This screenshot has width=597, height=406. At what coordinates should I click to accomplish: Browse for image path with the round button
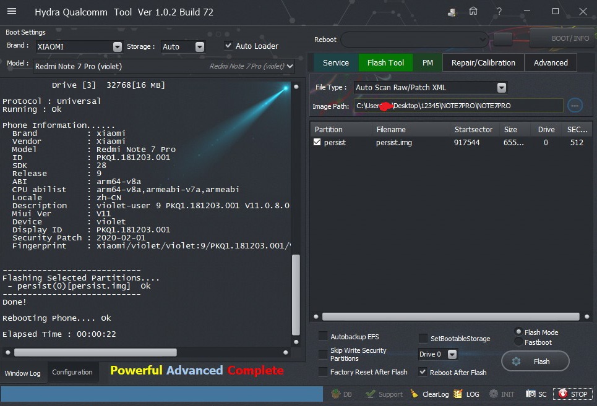575,106
